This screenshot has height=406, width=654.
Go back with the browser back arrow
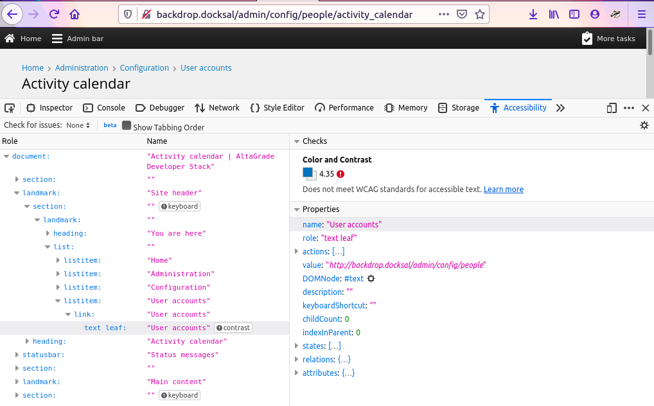(x=12, y=15)
